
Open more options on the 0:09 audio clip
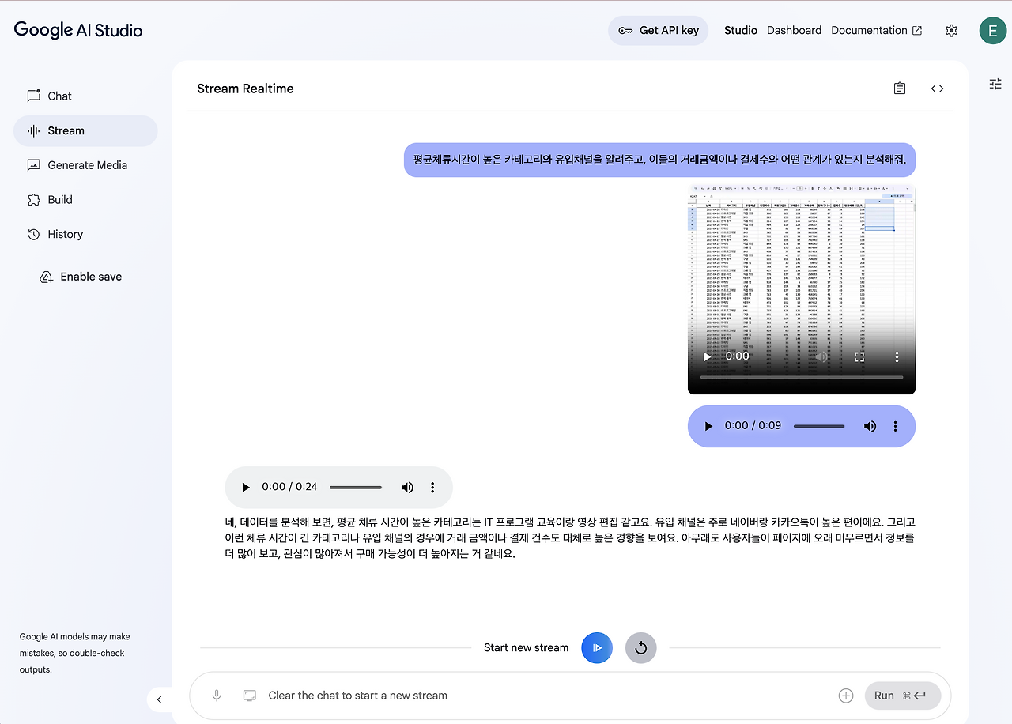(x=895, y=426)
